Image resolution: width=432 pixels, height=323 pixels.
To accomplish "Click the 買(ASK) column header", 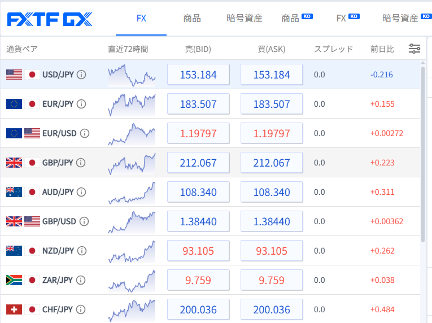I will (272, 49).
